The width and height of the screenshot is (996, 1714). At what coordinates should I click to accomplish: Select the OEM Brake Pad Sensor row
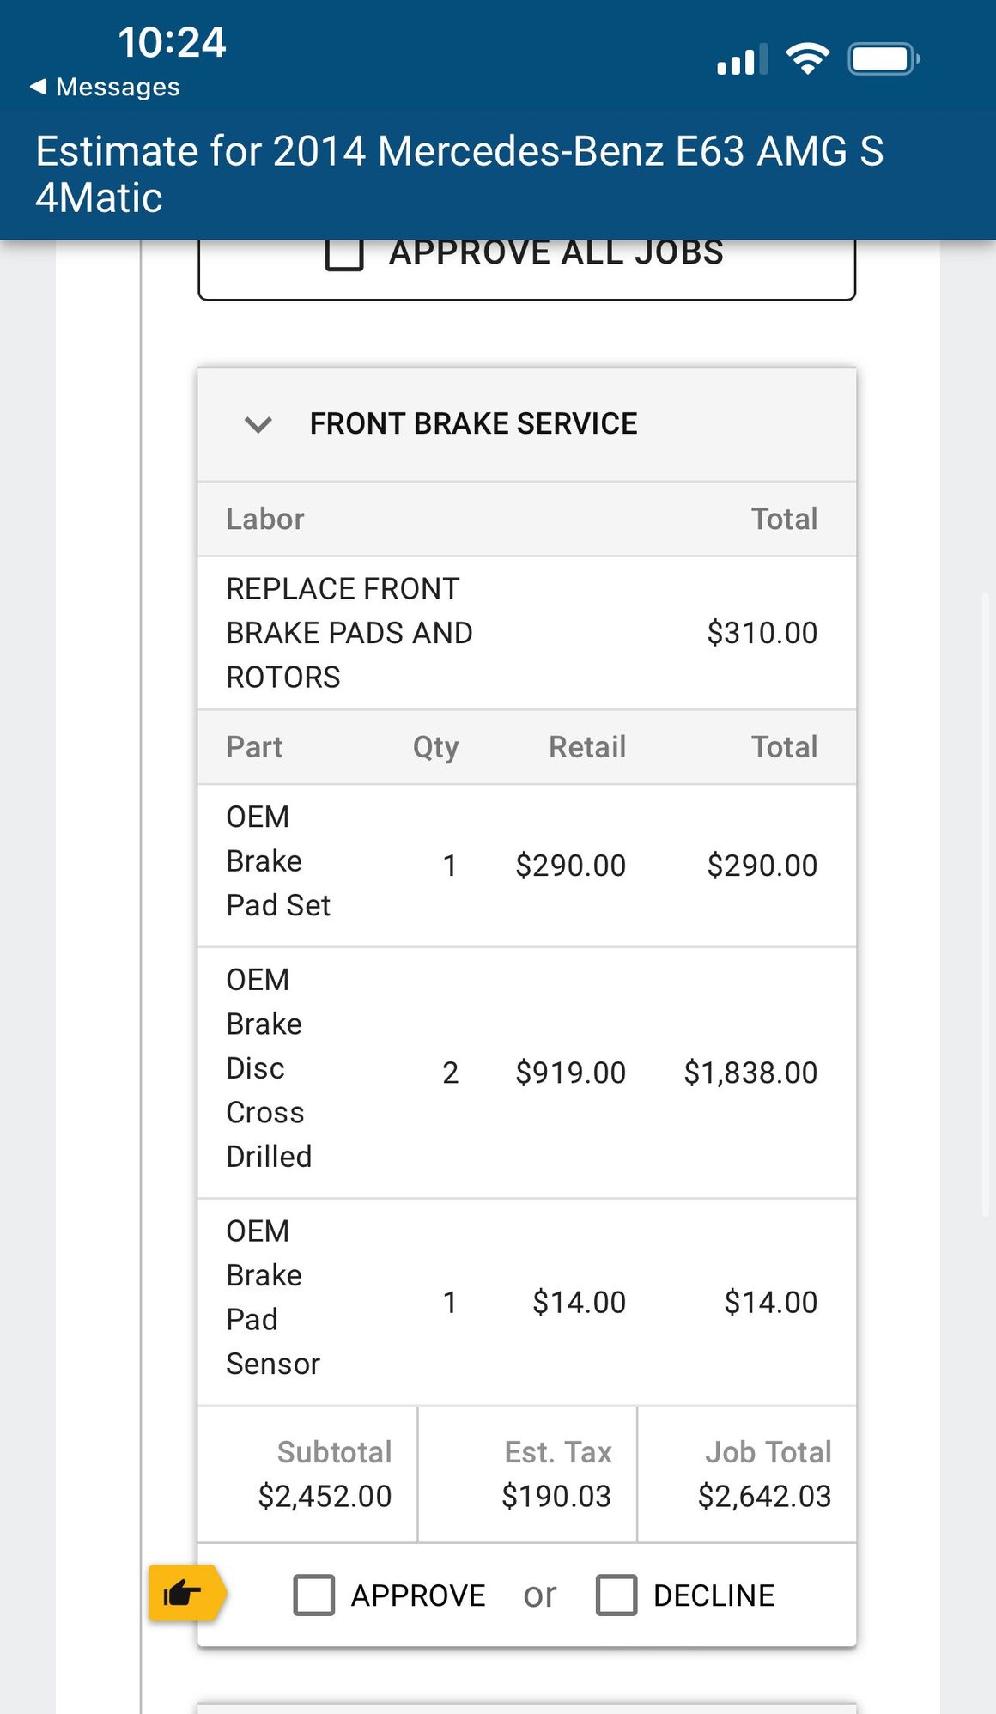526,1302
